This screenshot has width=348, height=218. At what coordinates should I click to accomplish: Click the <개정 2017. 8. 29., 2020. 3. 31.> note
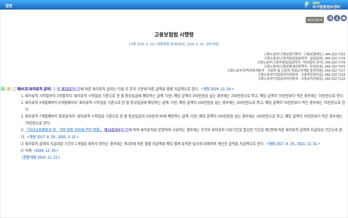tap(53, 137)
